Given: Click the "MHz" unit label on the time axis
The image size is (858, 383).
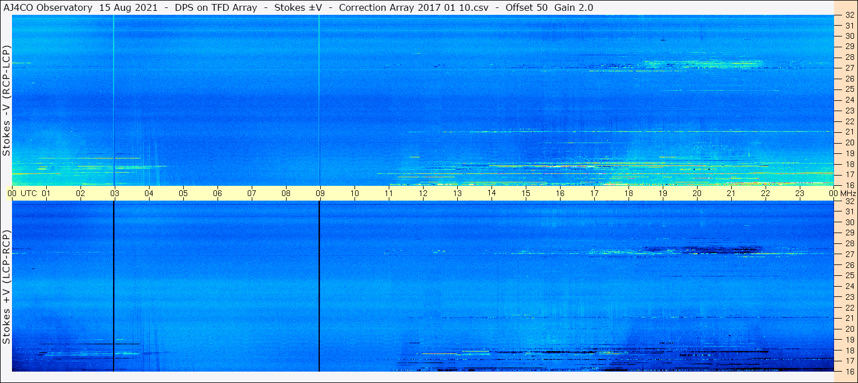Looking at the screenshot, I should click(848, 193).
